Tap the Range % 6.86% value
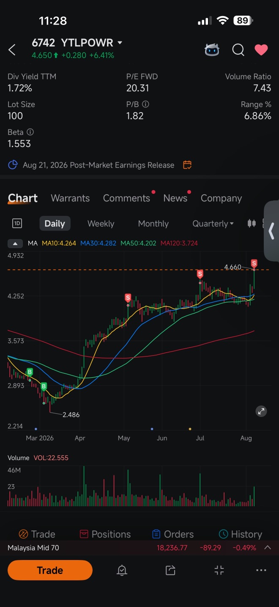 point(257,116)
